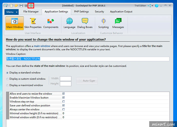Select Display a custom-sized window
Image resolution: width=177 pixels, height=127 pixels.
(x=7, y=79)
